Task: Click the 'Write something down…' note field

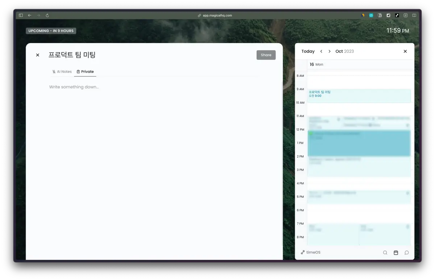Action: [x=74, y=87]
